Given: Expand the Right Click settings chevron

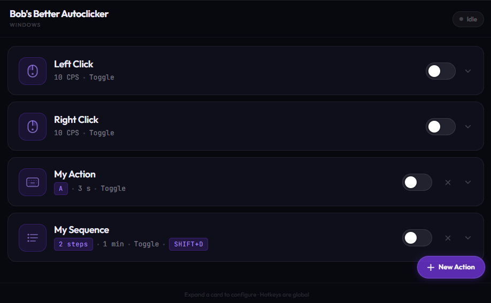Looking at the screenshot, I should tap(468, 127).
